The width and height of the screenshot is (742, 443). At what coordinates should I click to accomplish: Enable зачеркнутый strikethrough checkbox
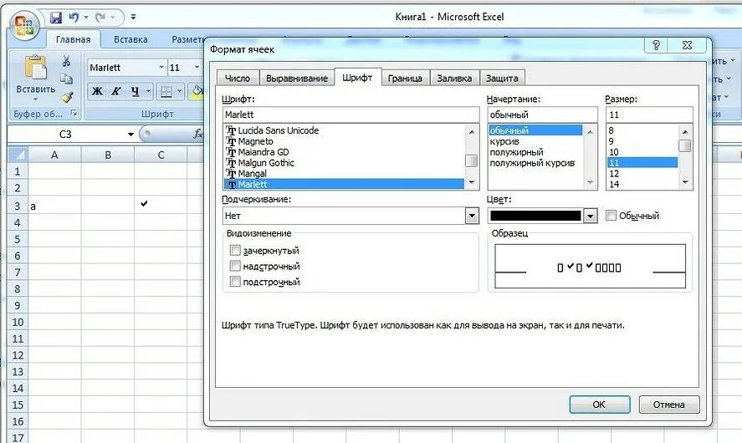(235, 250)
